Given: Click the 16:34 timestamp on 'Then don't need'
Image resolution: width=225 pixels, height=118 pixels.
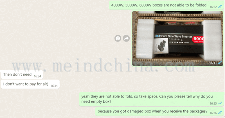Looking at the screenshot, I should click(37, 76).
